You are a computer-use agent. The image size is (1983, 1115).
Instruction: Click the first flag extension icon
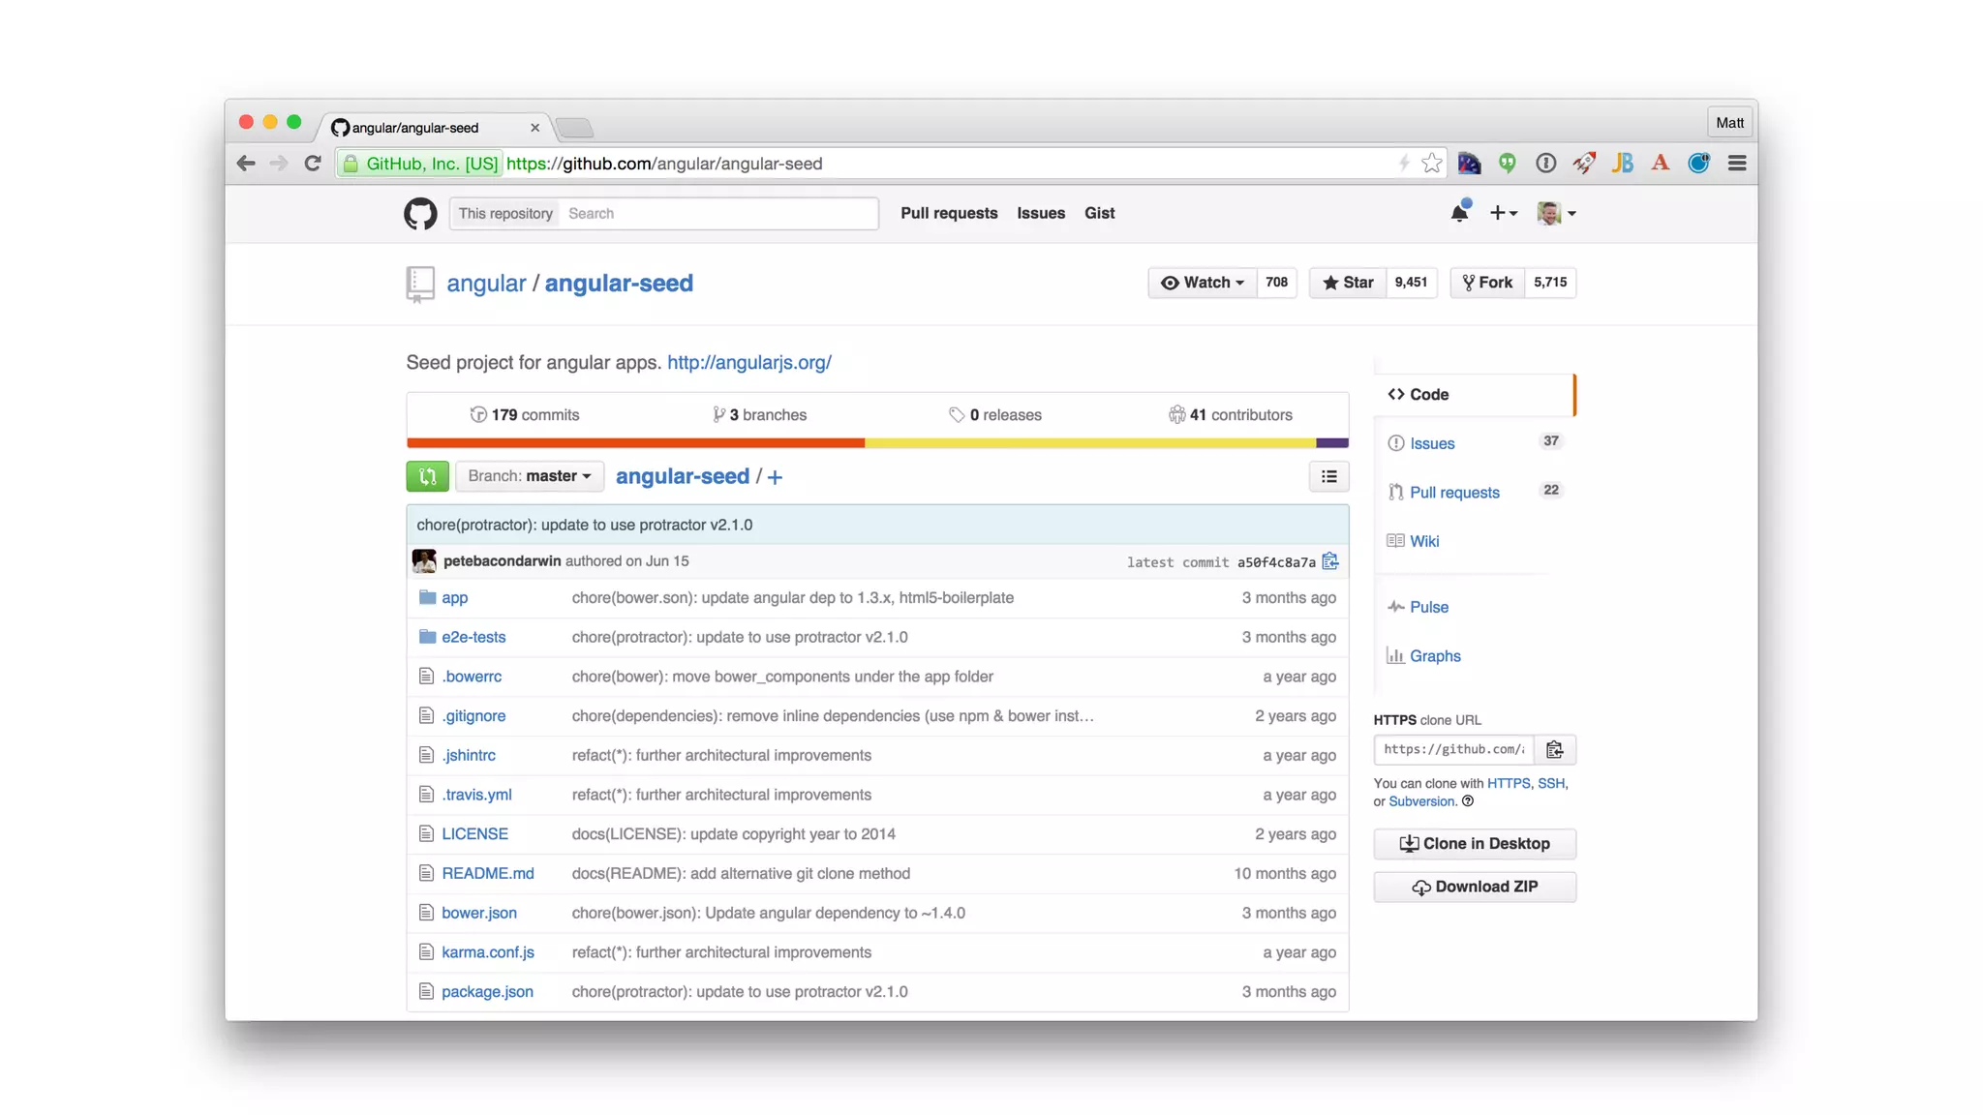1469,163
